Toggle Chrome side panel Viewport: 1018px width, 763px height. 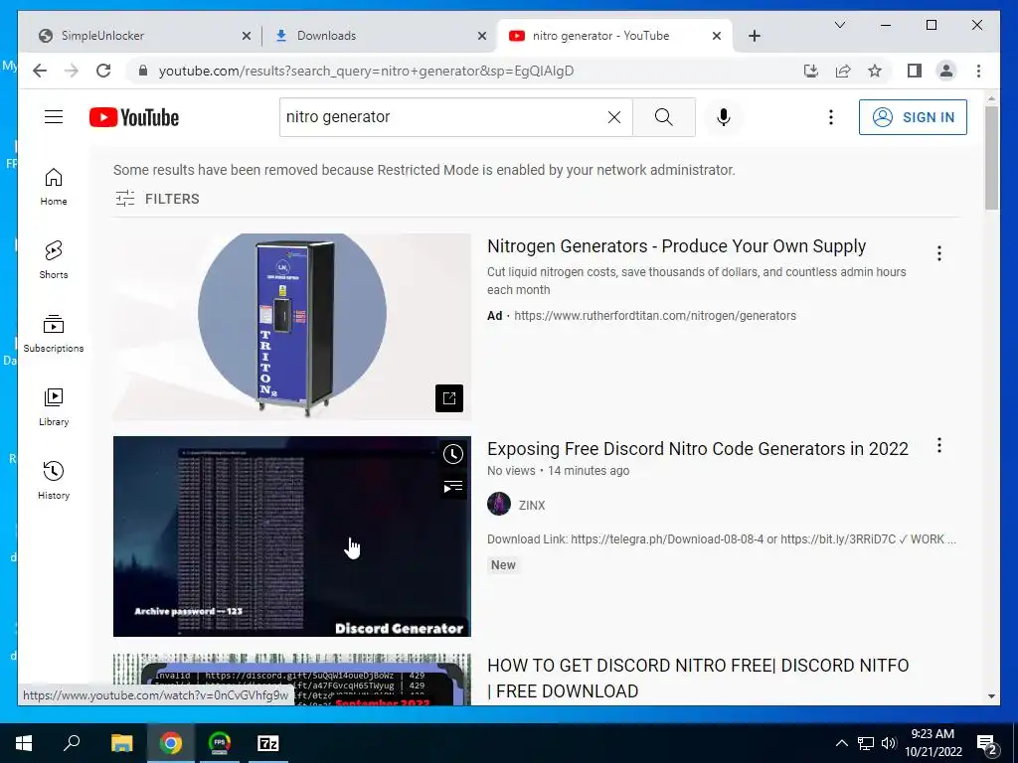pyautogui.click(x=915, y=71)
